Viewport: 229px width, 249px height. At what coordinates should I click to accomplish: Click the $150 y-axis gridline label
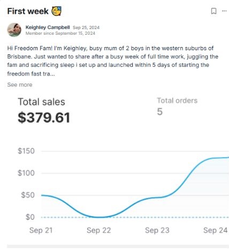(26, 151)
